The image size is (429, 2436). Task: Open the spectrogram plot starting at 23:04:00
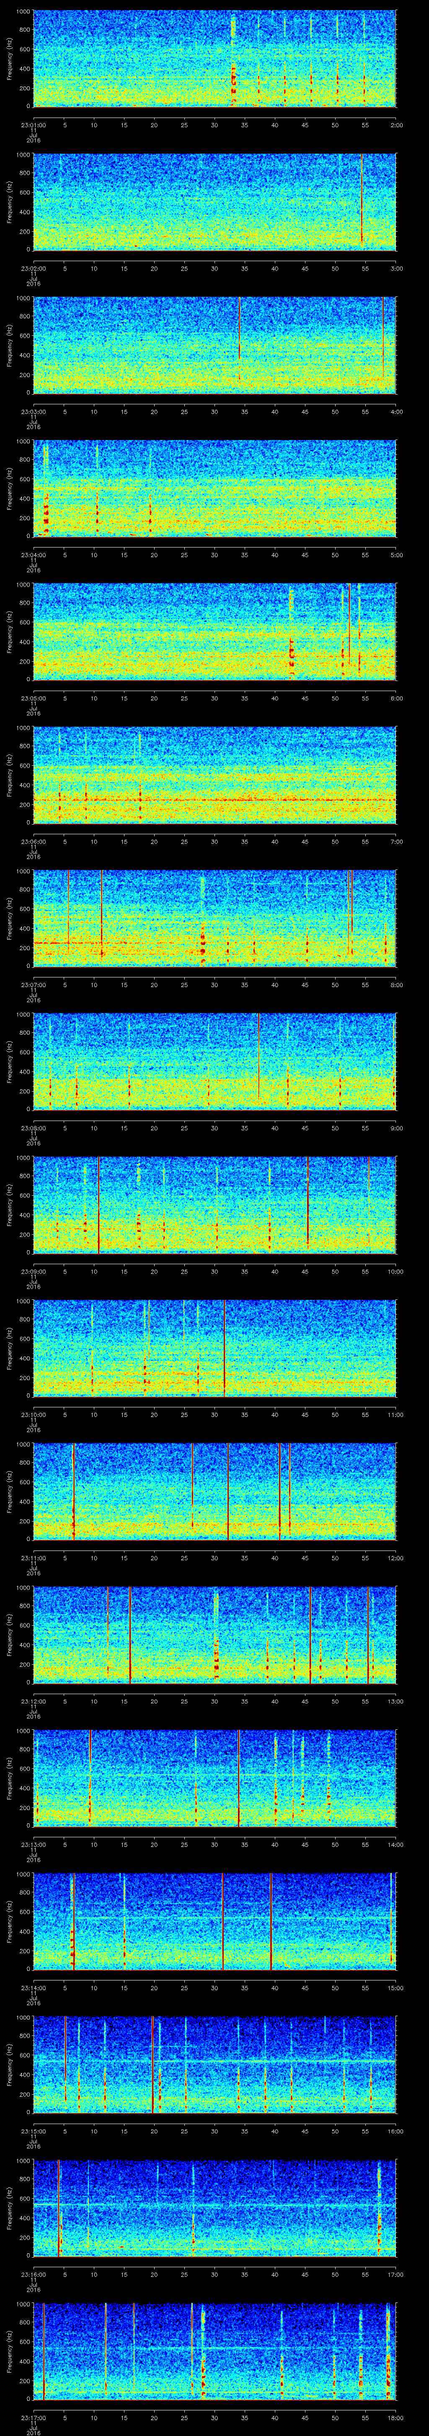point(215,488)
